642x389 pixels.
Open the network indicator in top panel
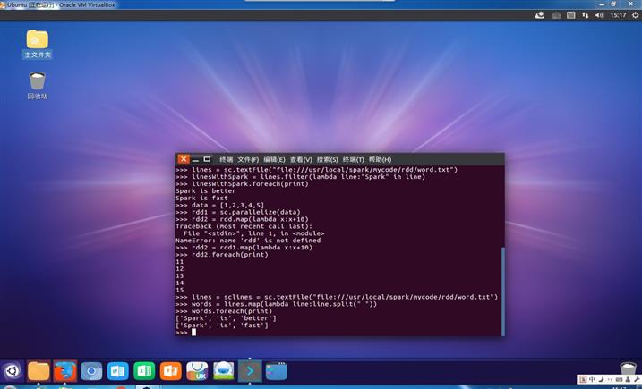[x=585, y=15]
